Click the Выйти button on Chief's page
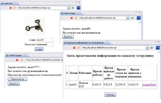 14,84
